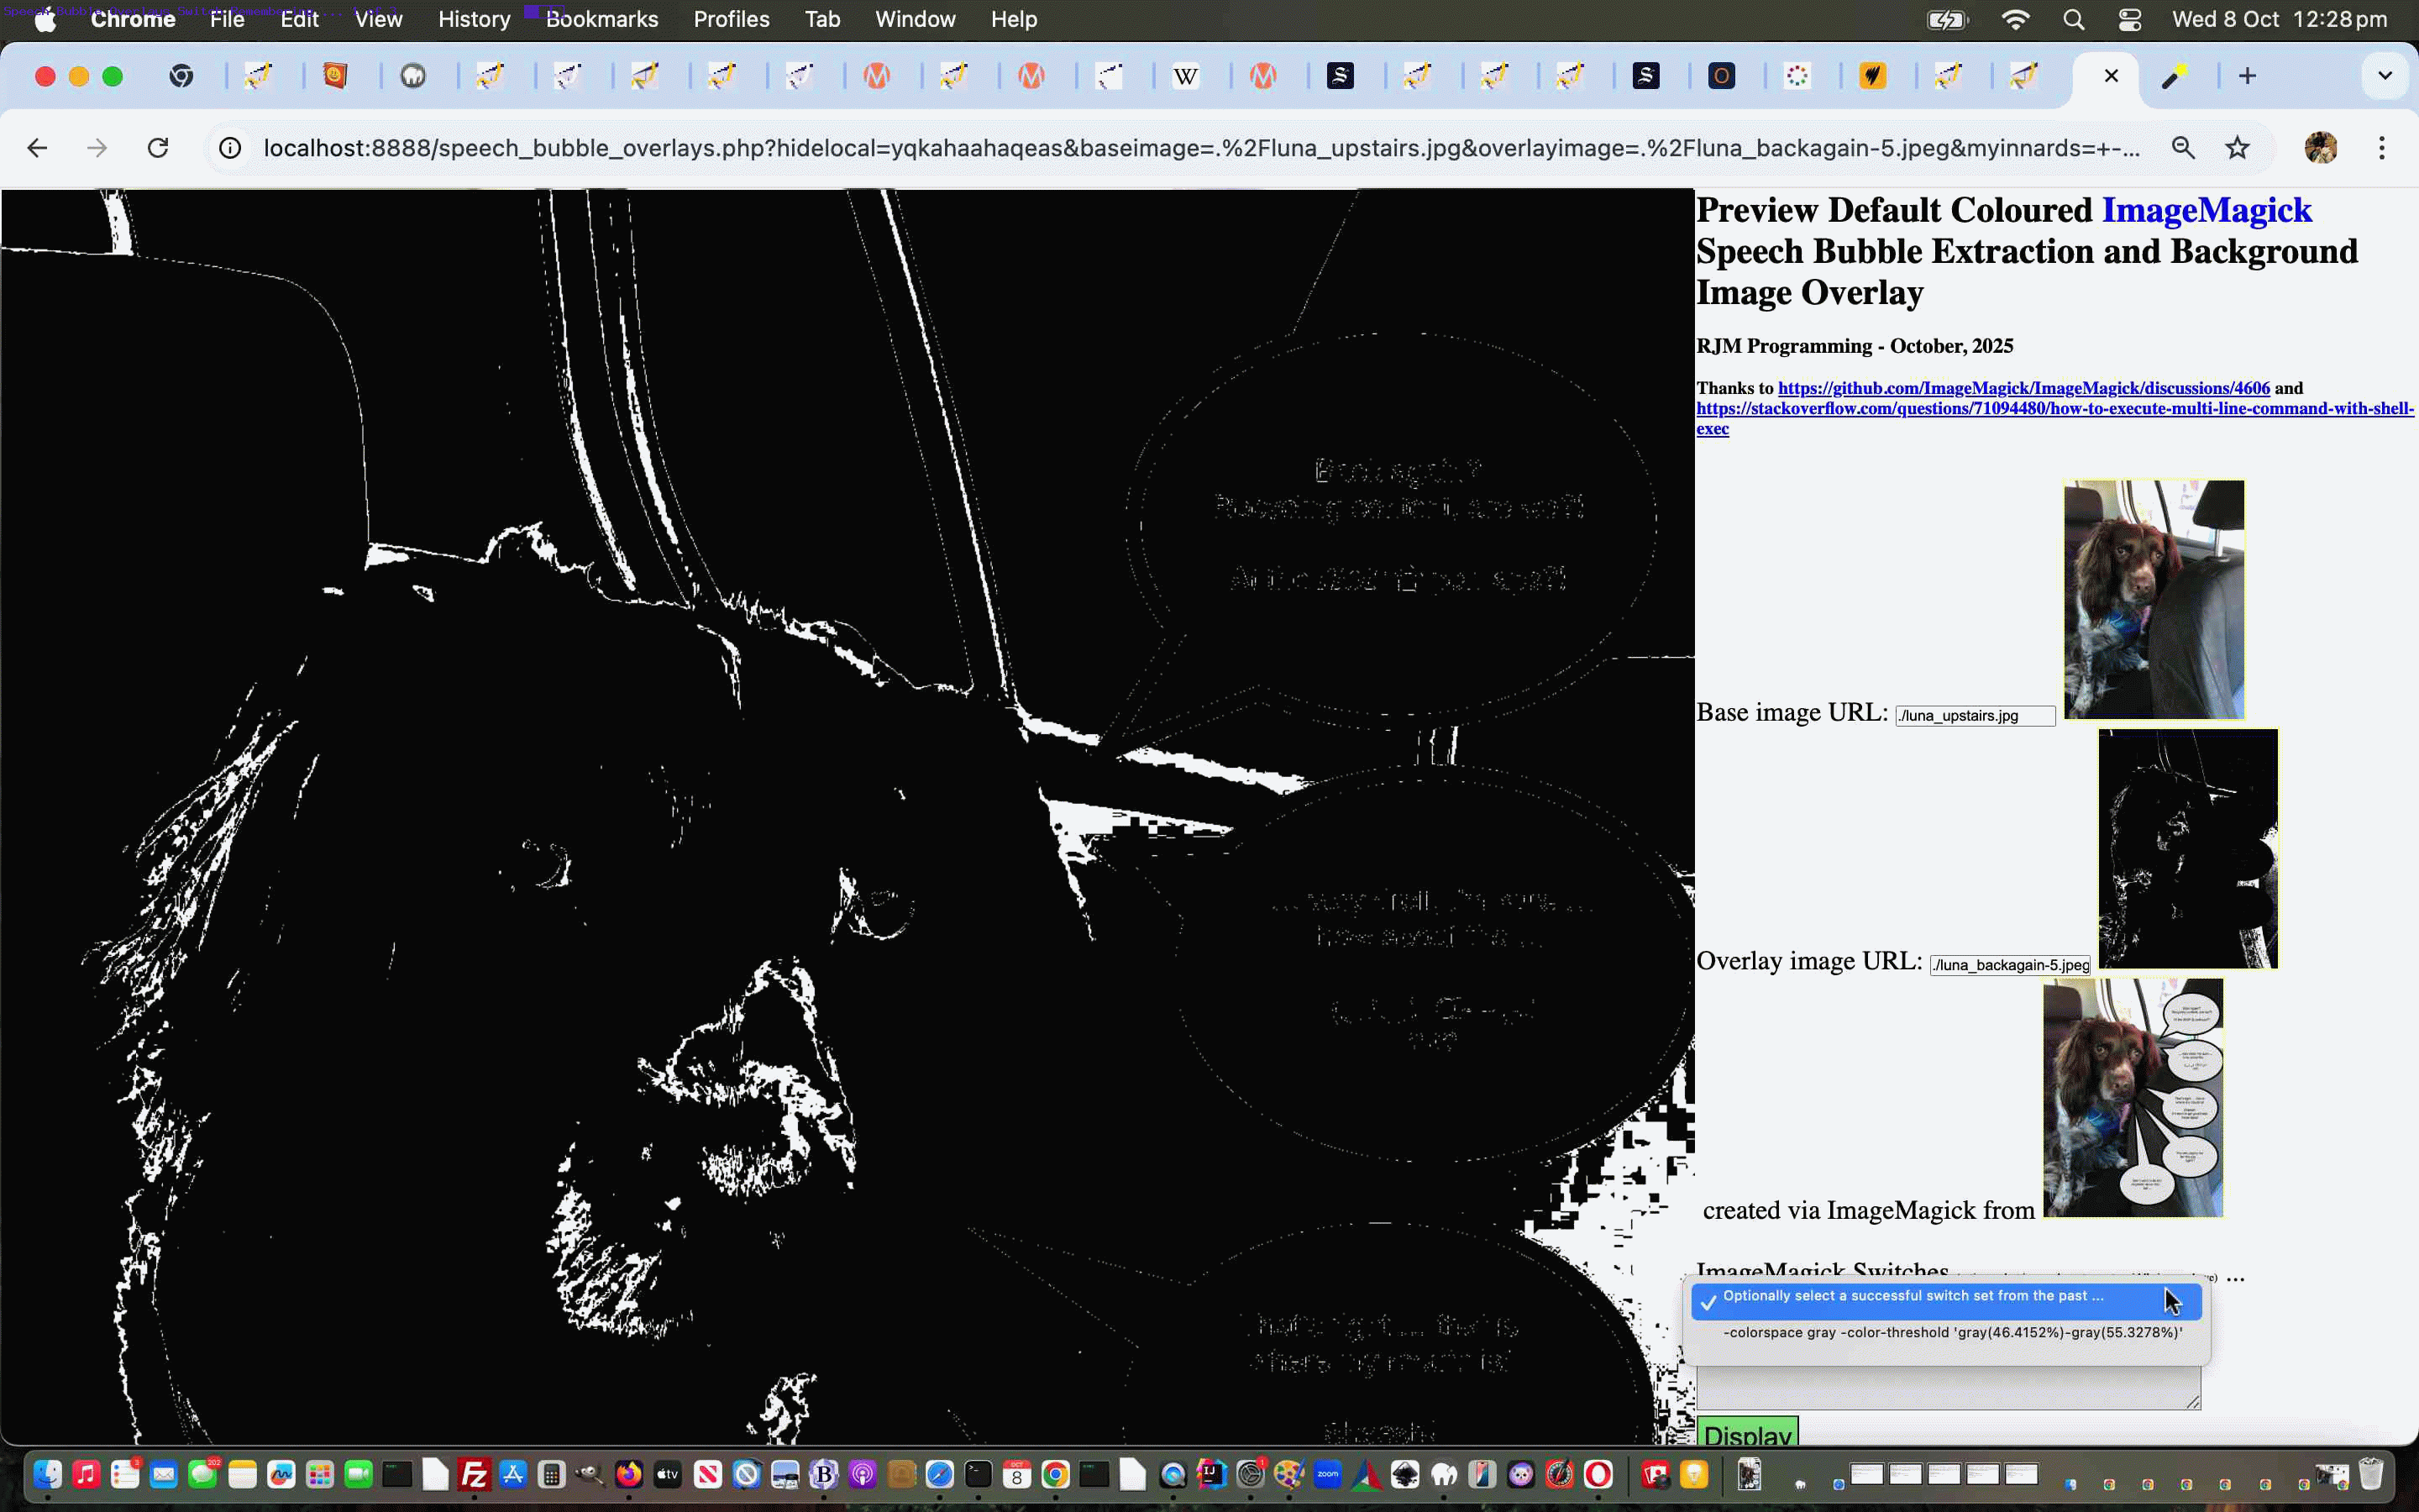Expand the tab search chevron
The image size is (2419, 1512).
pyautogui.click(x=2385, y=76)
